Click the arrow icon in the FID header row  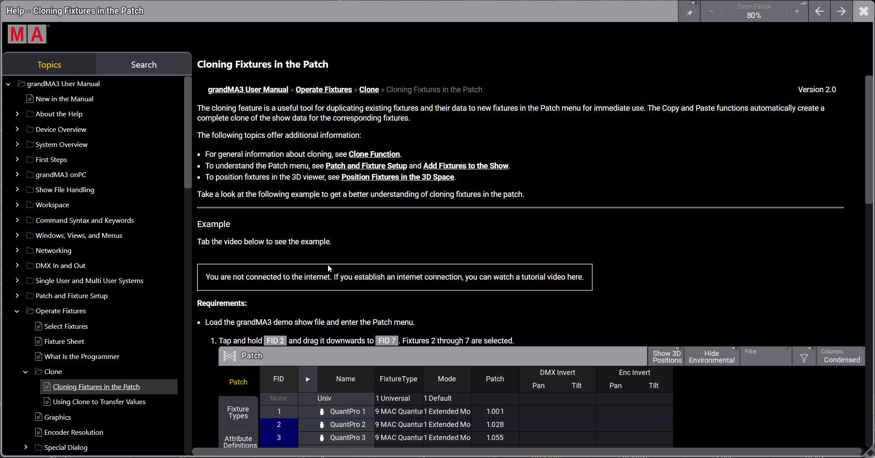click(x=308, y=379)
